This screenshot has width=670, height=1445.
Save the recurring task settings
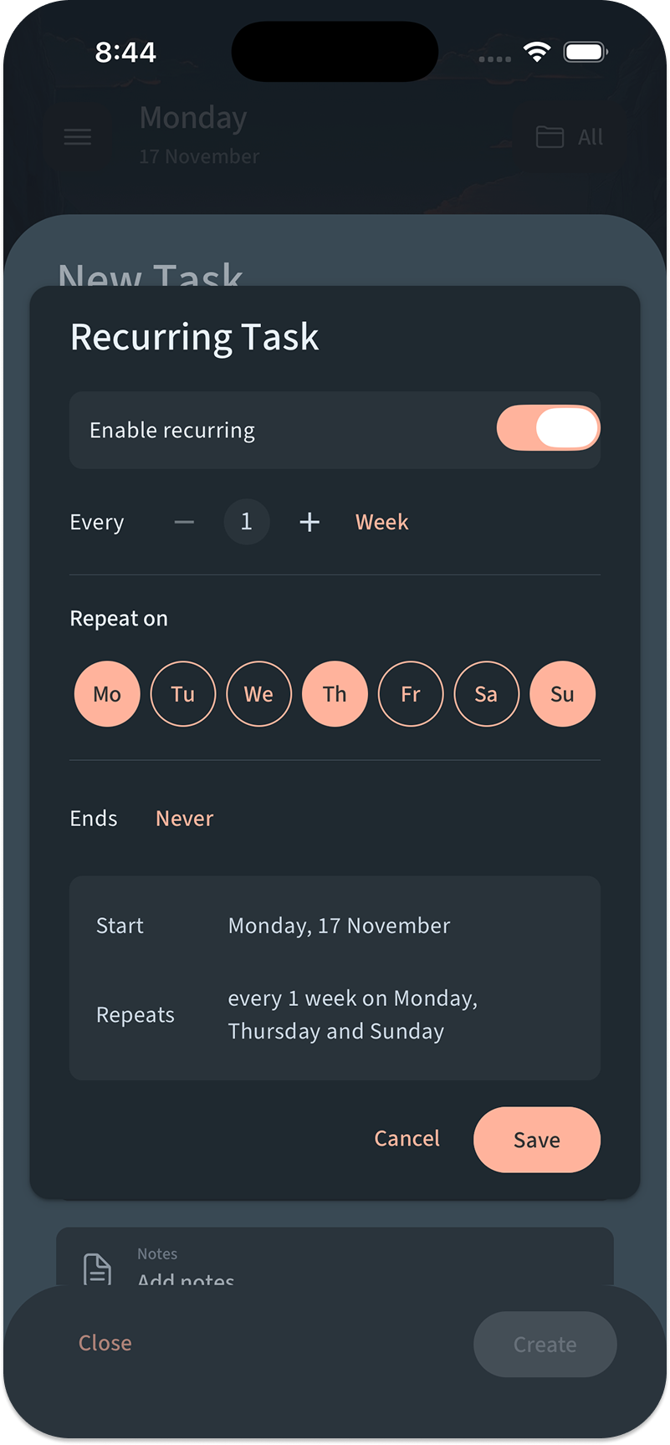pos(536,1139)
